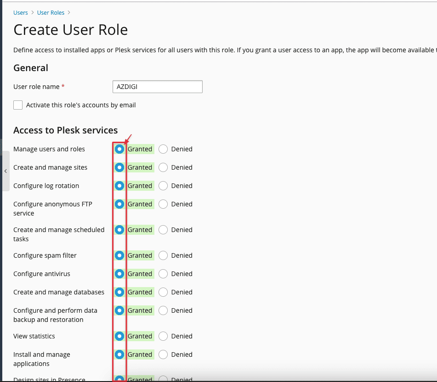This screenshot has width=437, height=382.
Task: Deny Create and manage scheduled tasks
Action: click(163, 230)
